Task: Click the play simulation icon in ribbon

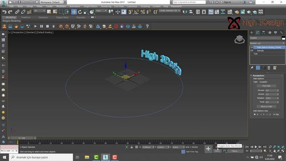Action: 35,26
